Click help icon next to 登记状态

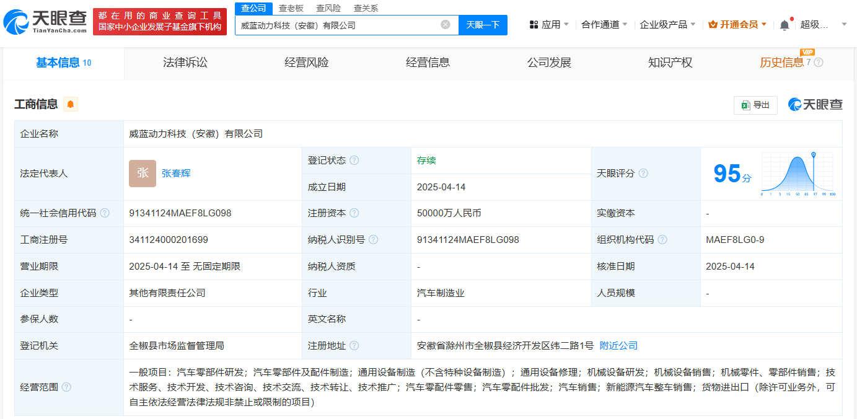(354, 161)
